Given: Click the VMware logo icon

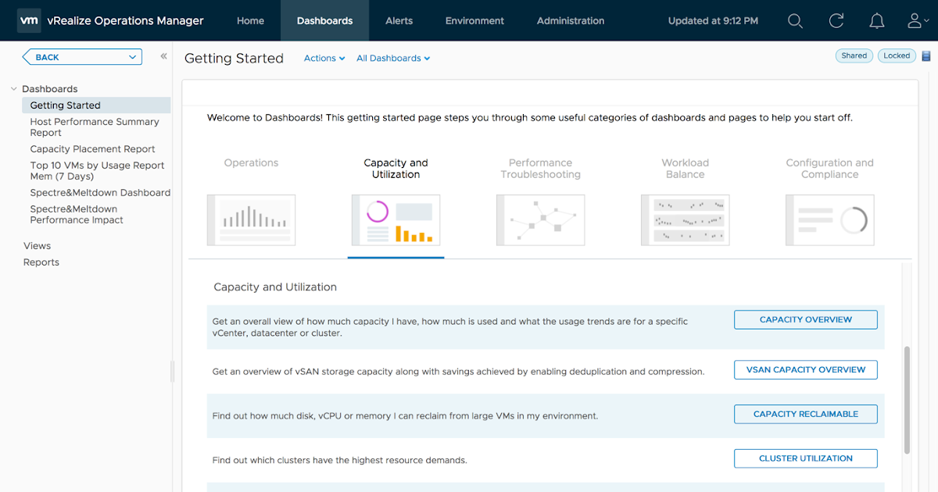Looking at the screenshot, I should pos(29,21).
